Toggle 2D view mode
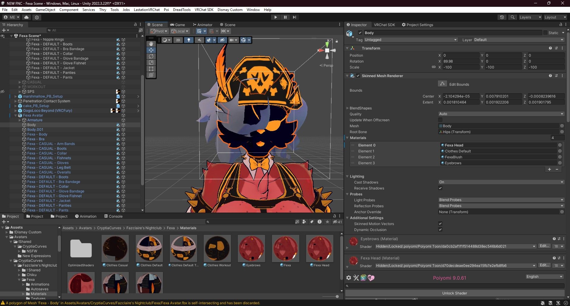Image resolution: width=570 pixels, height=306 pixels. [x=178, y=40]
